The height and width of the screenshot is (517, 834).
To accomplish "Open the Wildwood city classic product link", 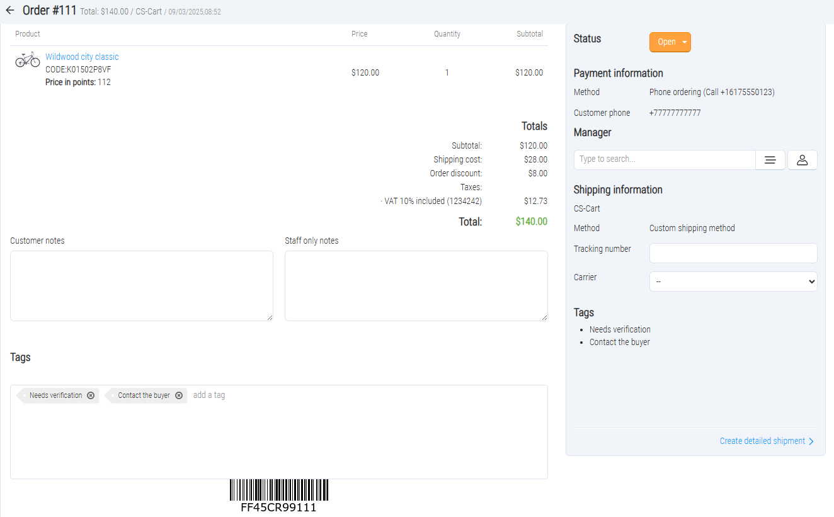I will (82, 57).
